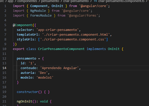149x106 pixels.
Task: Click './criar-pensamento.component.html' string
Action: (x=76, y=35)
